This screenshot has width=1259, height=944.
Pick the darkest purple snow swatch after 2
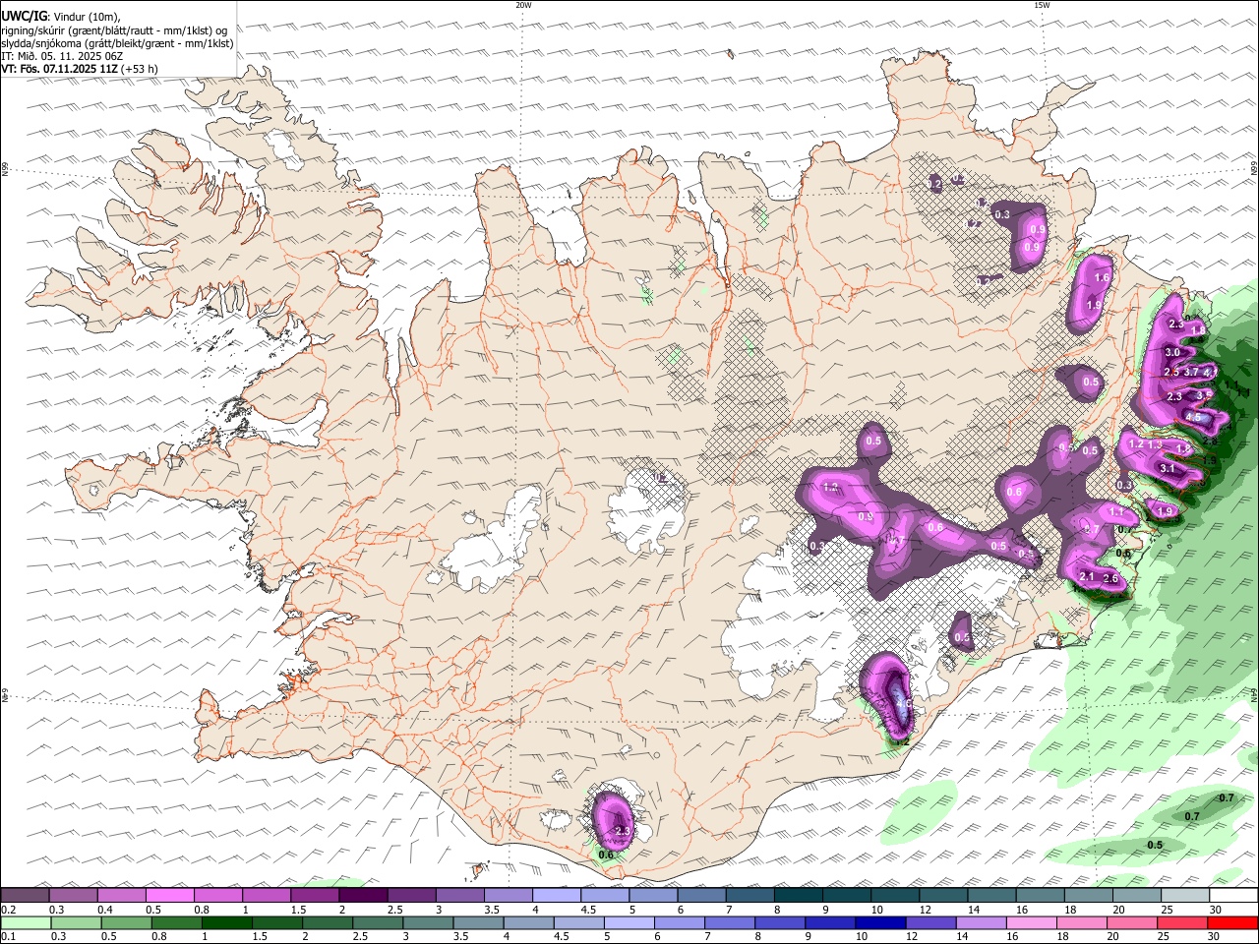(363, 895)
